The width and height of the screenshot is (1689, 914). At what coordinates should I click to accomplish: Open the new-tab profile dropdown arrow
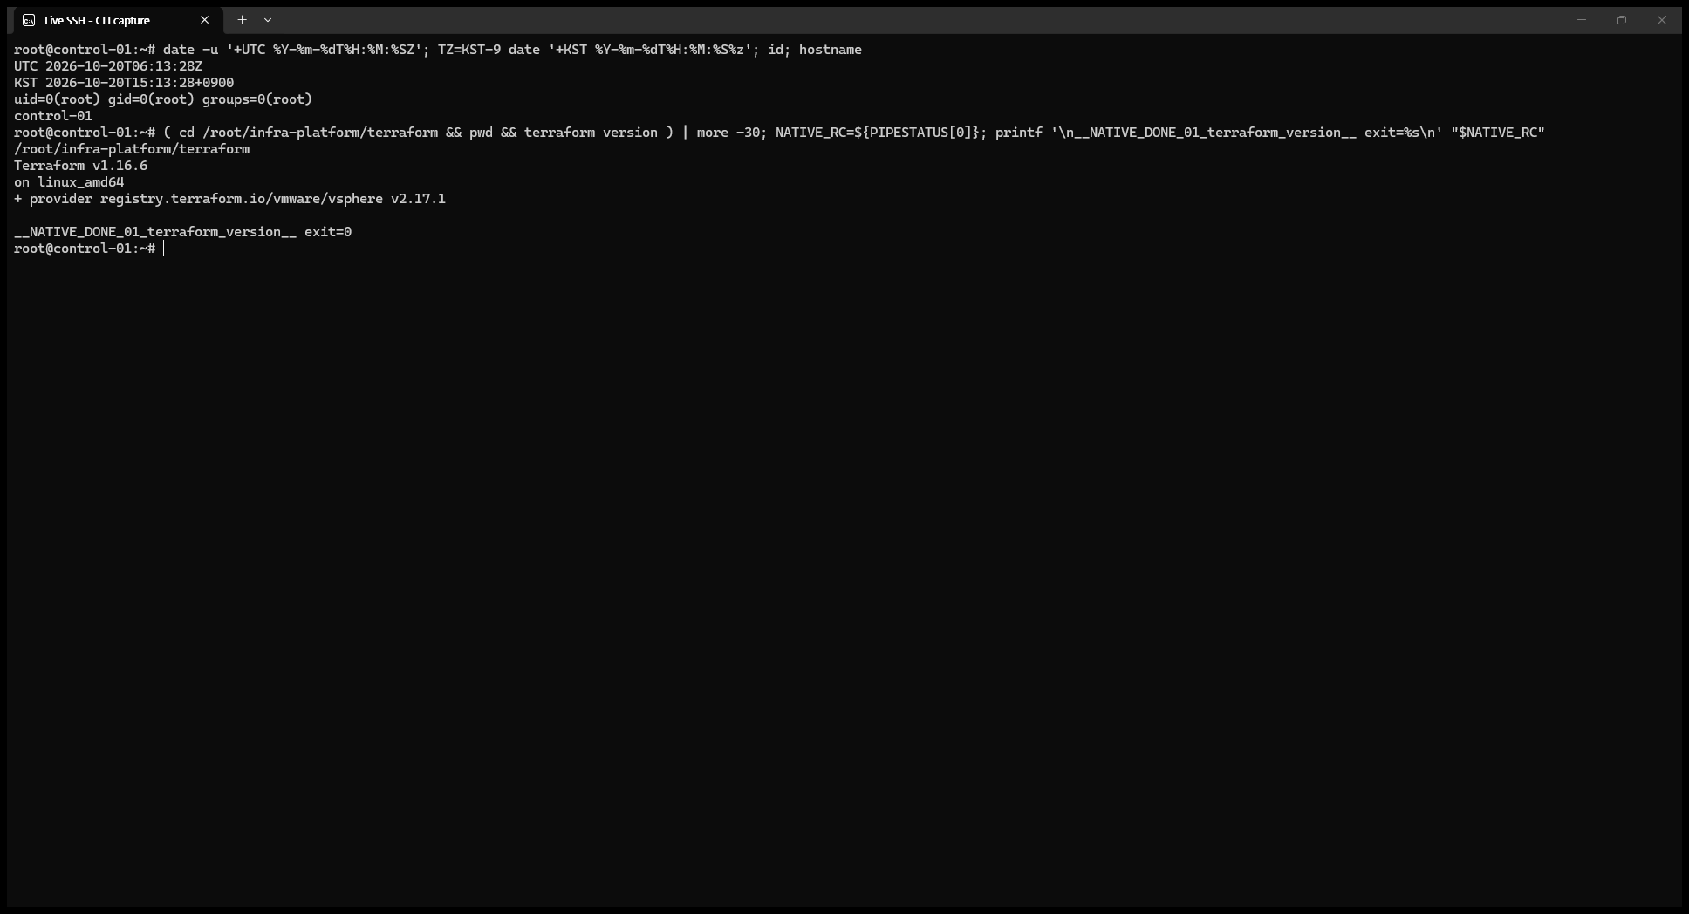point(268,20)
